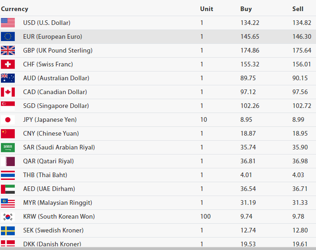Select the SGD (Singapore Dollar) row text
The height and width of the screenshot is (250, 316).
[x=56, y=106]
